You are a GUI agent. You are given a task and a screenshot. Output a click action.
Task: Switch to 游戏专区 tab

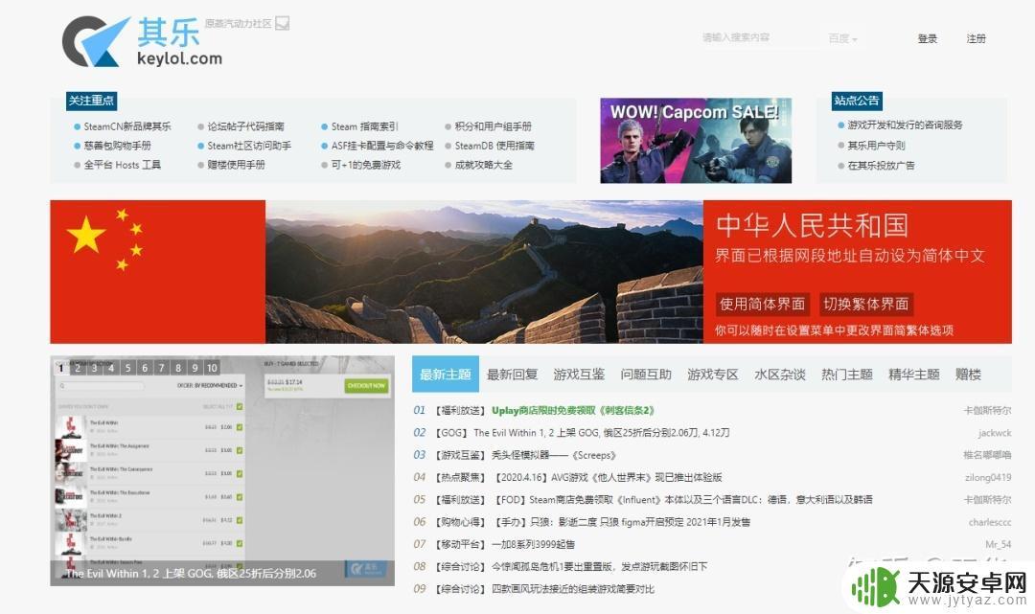pos(713,375)
